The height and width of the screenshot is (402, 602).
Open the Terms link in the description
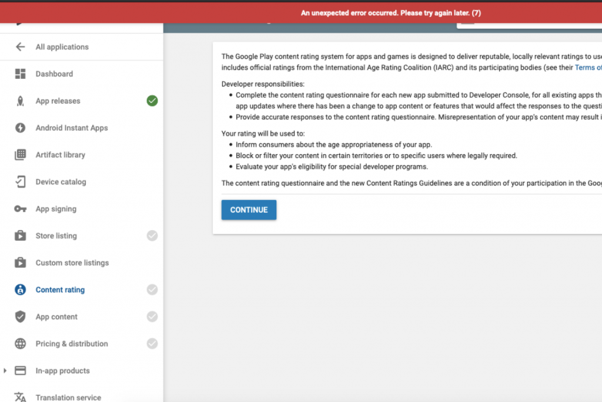click(x=587, y=68)
